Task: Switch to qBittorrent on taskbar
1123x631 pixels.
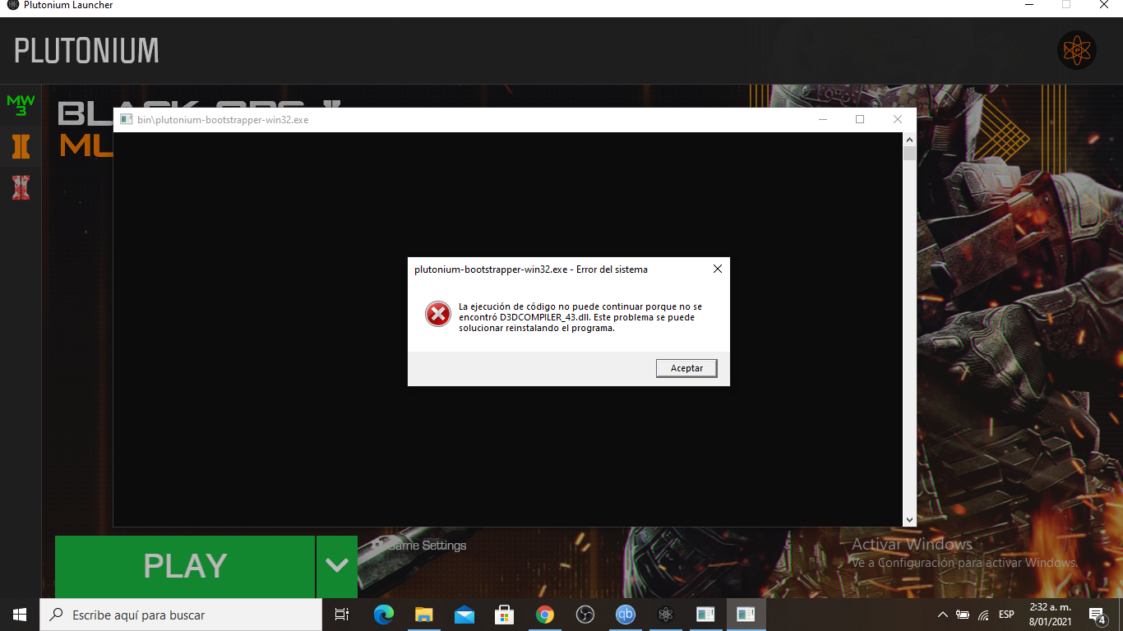Action: click(625, 615)
